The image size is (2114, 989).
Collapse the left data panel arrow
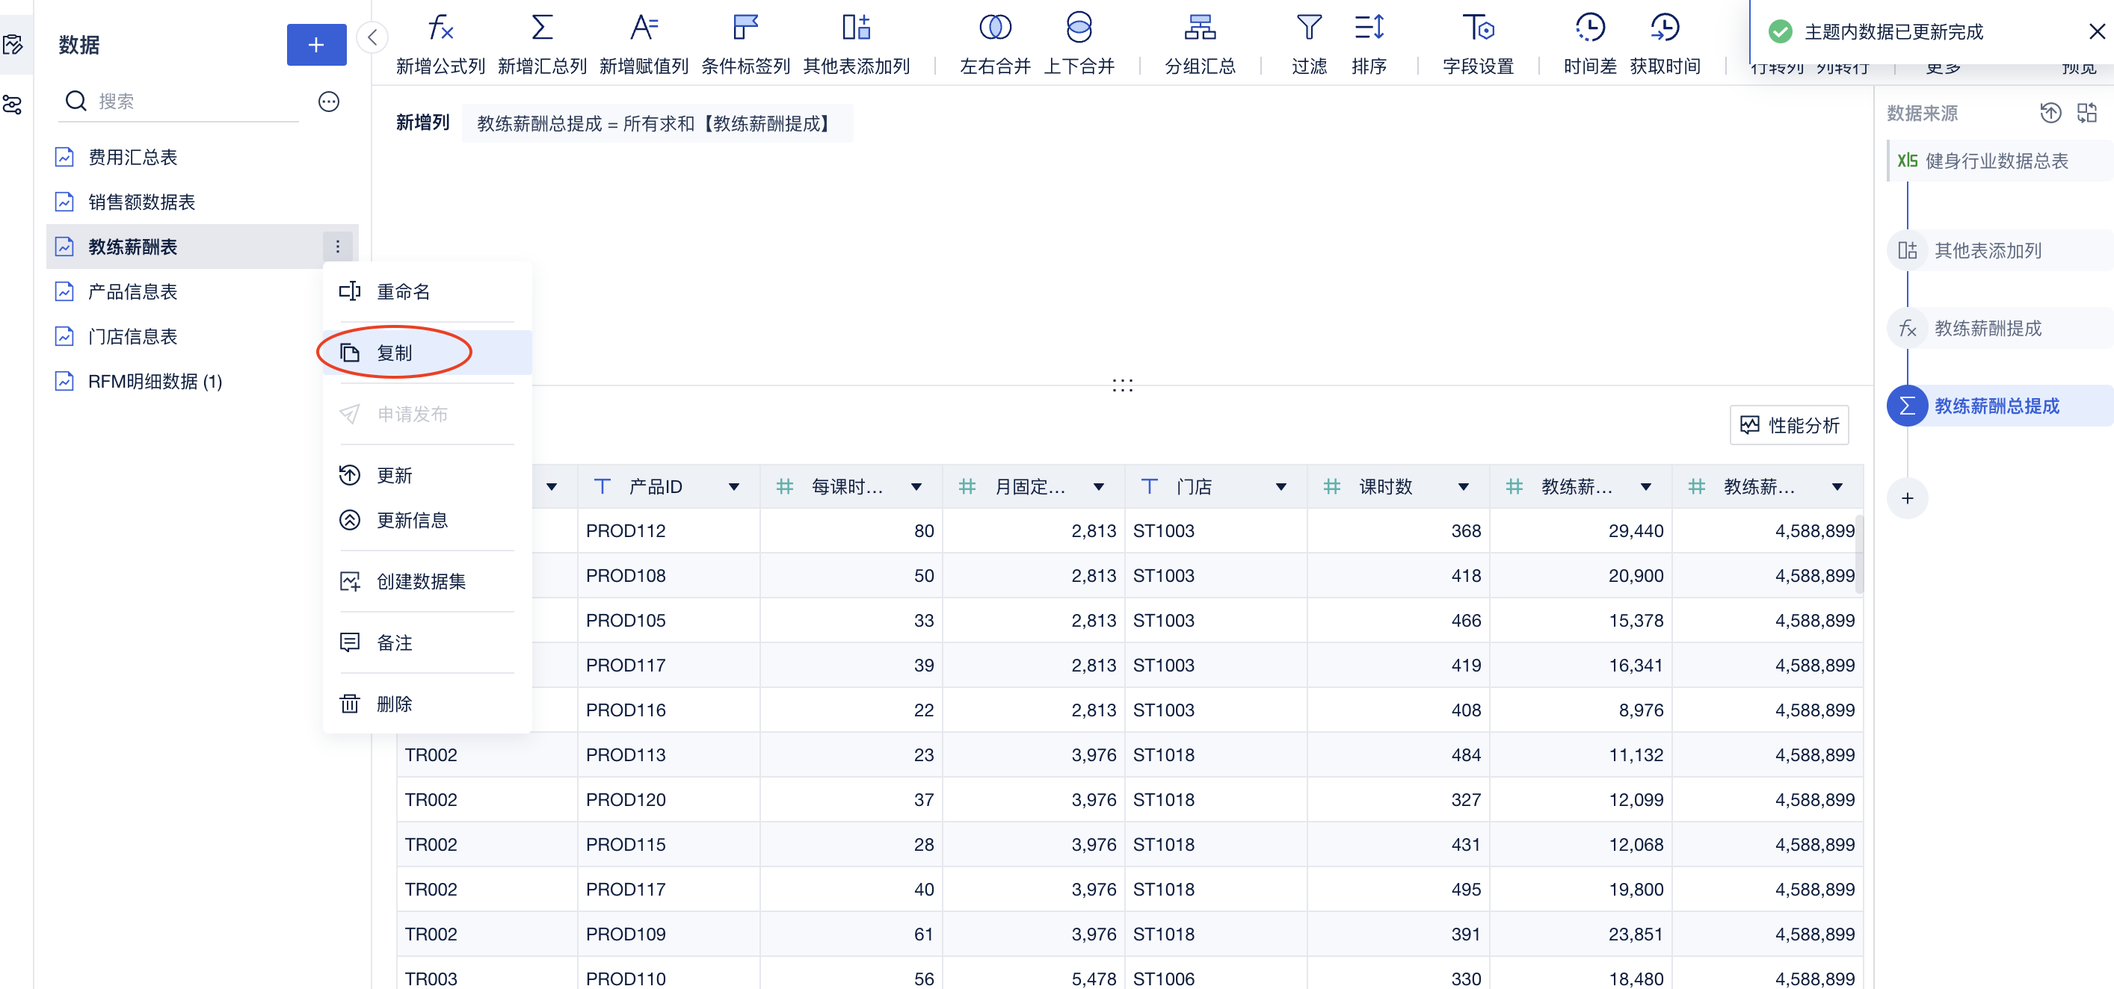[372, 38]
